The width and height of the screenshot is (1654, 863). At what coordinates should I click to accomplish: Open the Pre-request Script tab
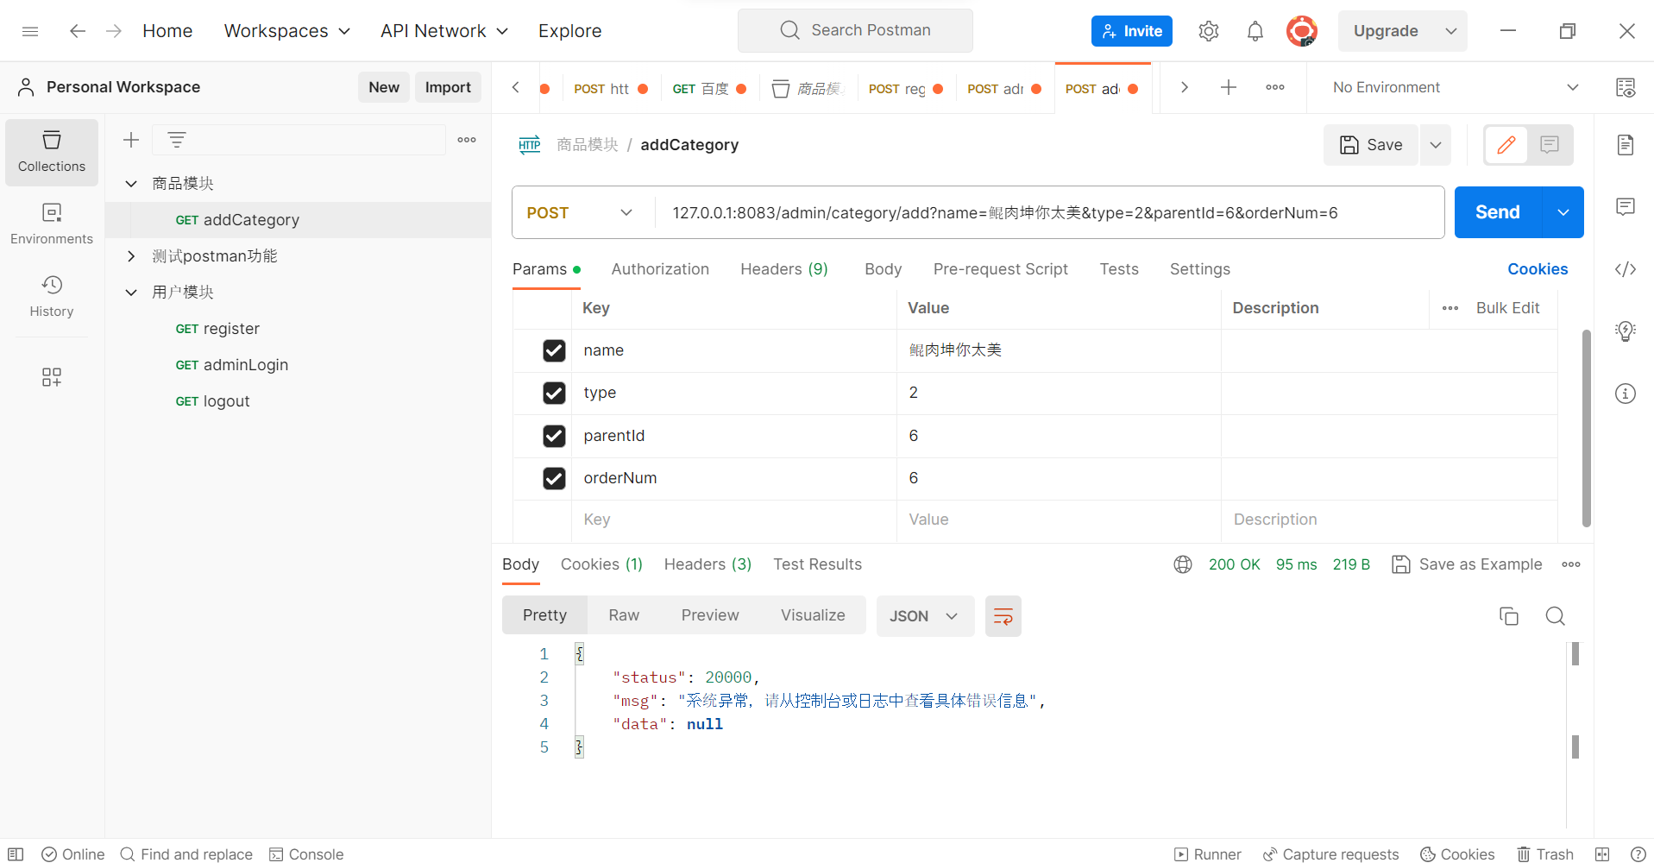click(x=1001, y=269)
